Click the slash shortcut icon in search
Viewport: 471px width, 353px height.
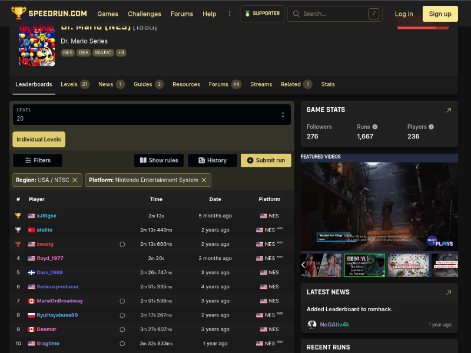click(x=374, y=14)
